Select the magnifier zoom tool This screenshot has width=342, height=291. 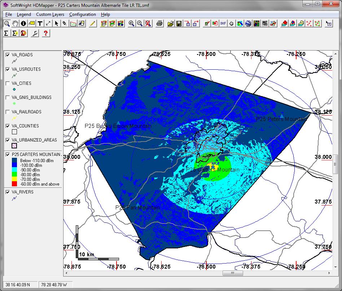pyautogui.click(x=7, y=23)
